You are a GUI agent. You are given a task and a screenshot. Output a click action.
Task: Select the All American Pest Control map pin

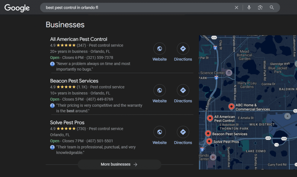click(x=210, y=118)
